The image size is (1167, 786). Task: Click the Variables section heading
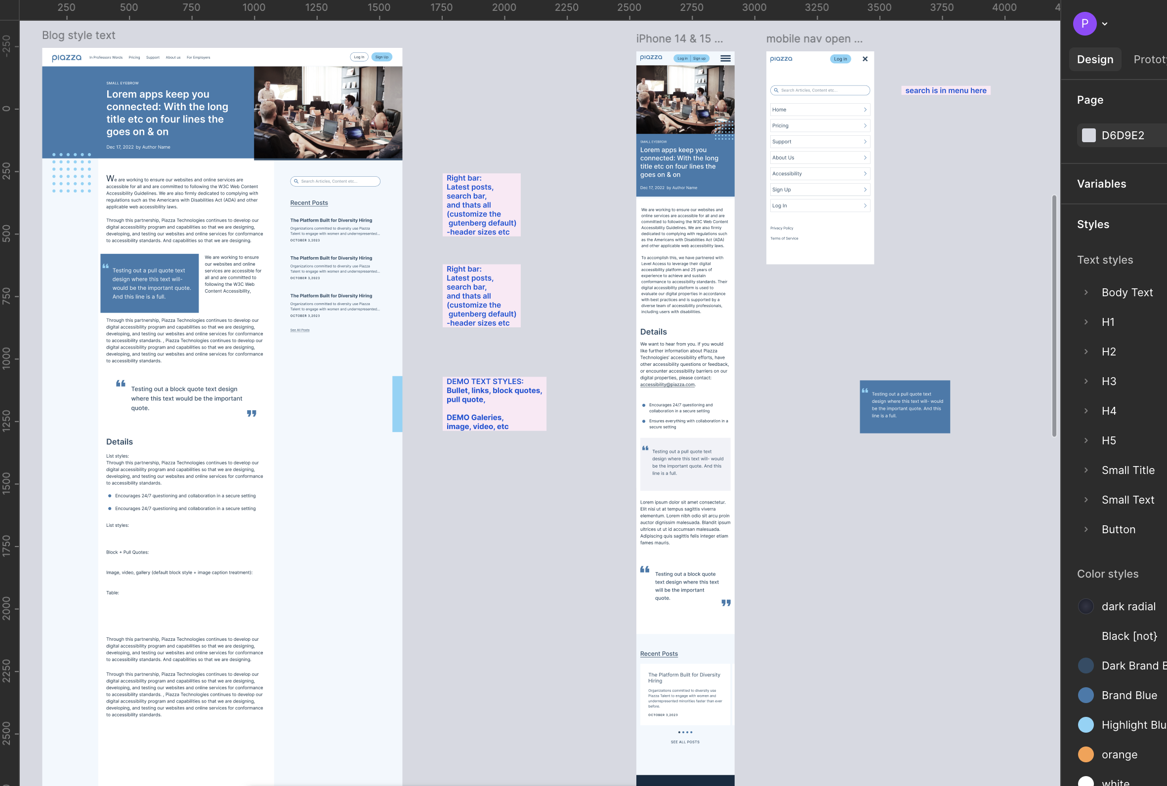point(1101,184)
